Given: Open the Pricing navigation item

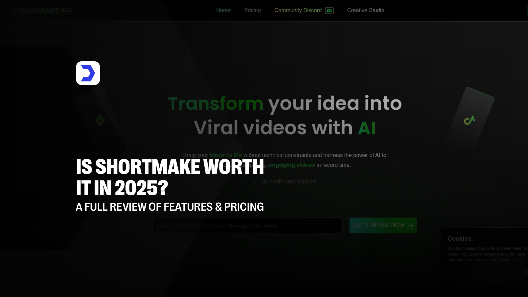Looking at the screenshot, I should pyautogui.click(x=252, y=10).
